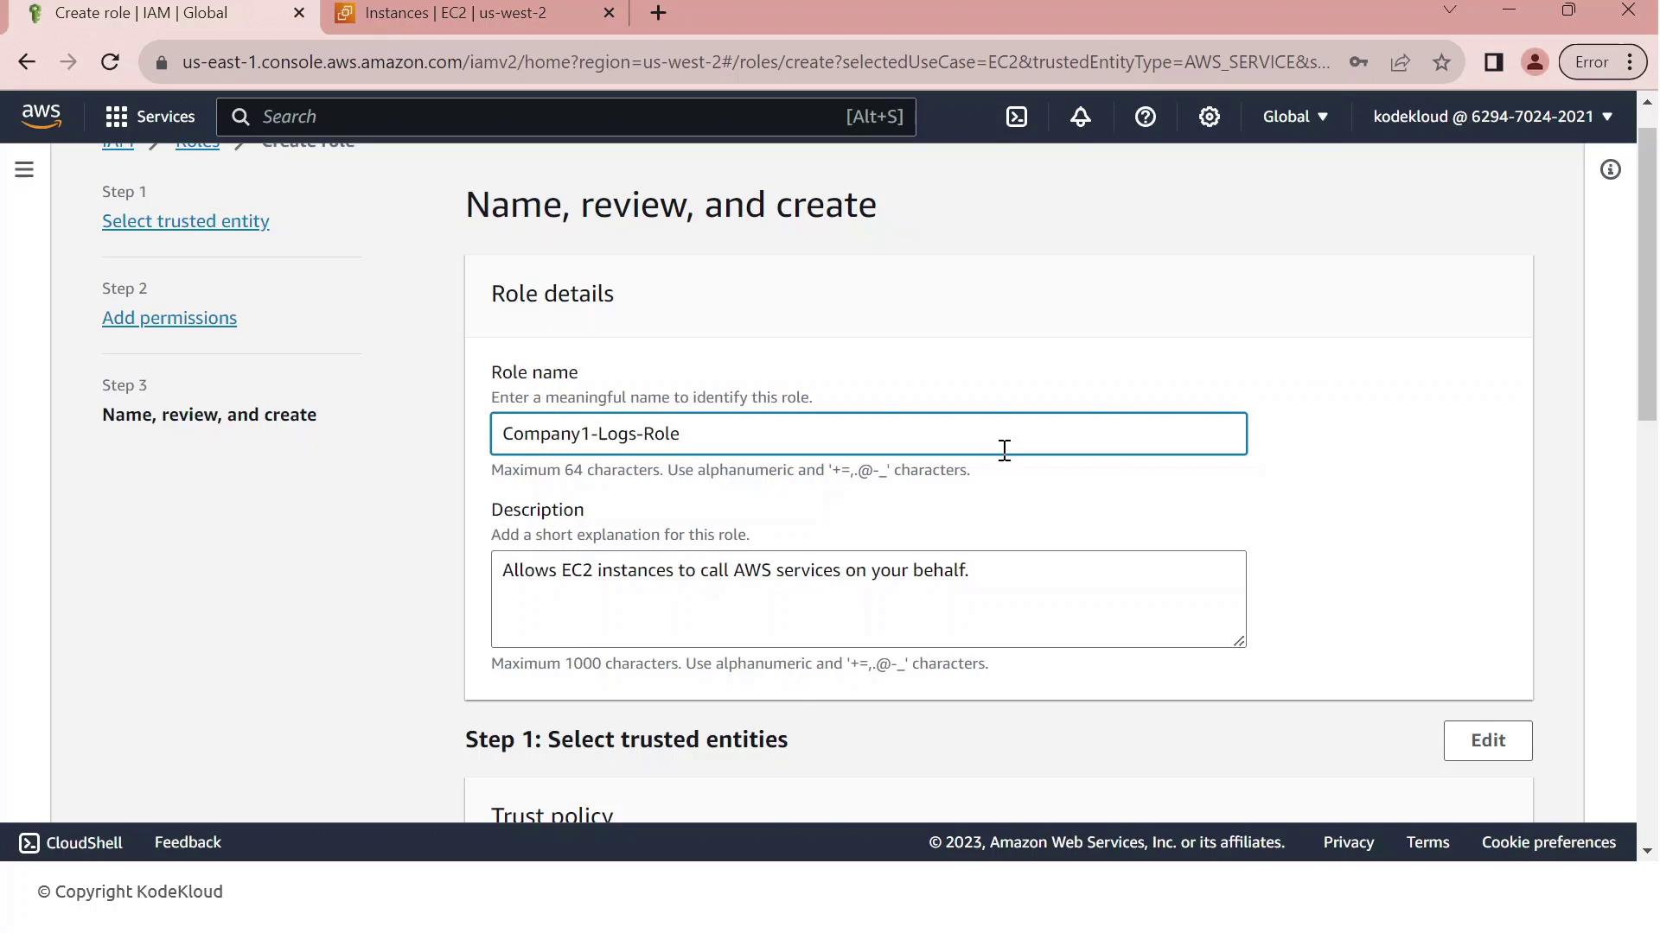Image resolution: width=1660 pixels, height=933 pixels.
Task: Open AWS CloudShell icon in top navigation
Action: 1017,117
